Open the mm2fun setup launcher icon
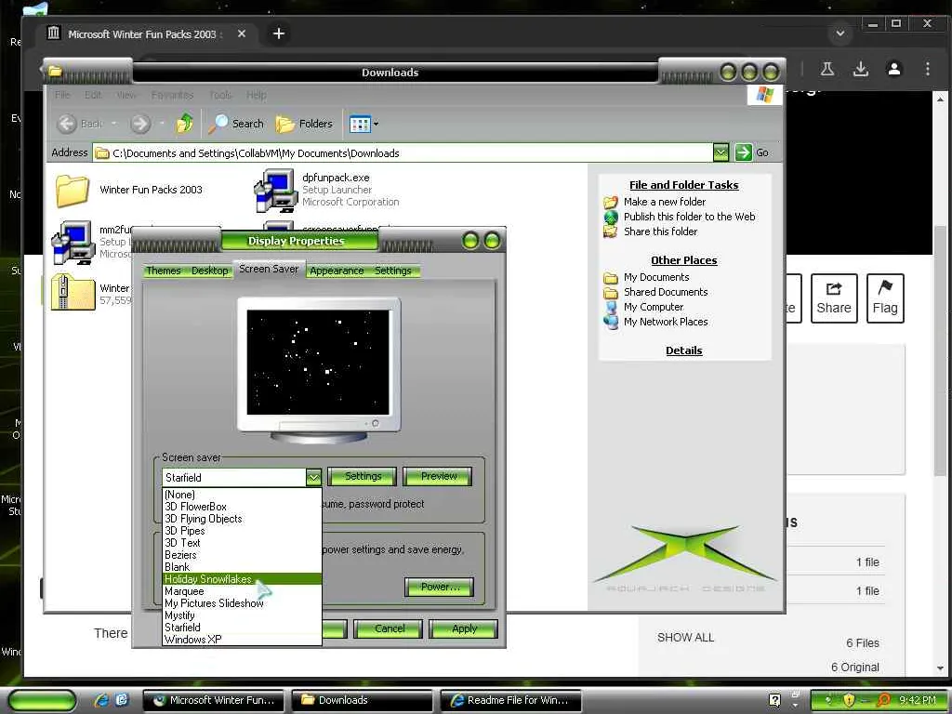The width and height of the screenshot is (952, 714). [x=73, y=243]
